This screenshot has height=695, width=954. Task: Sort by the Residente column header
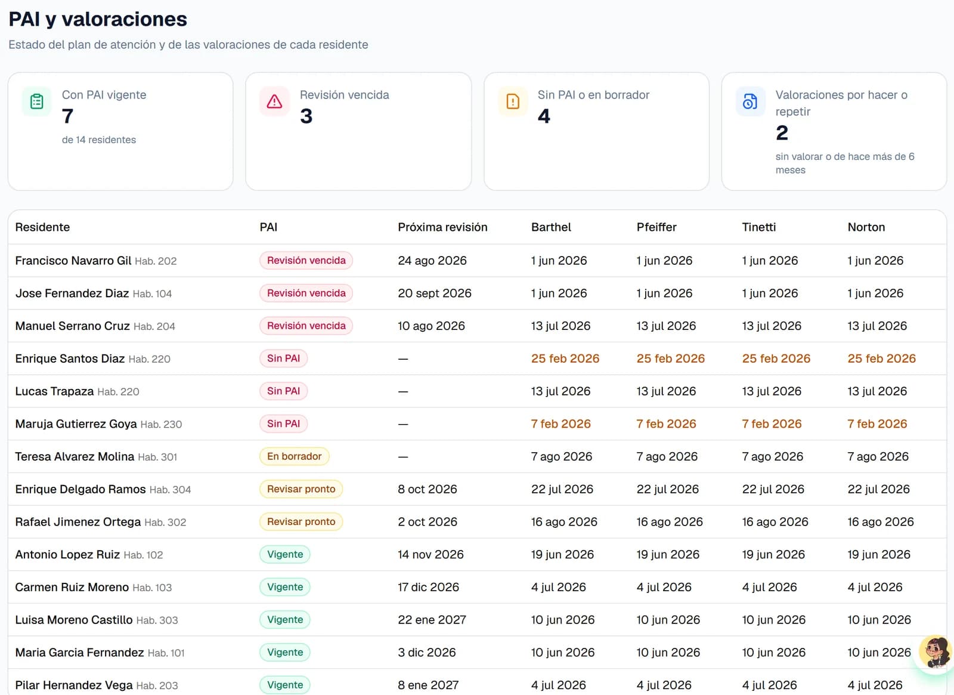(x=42, y=227)
